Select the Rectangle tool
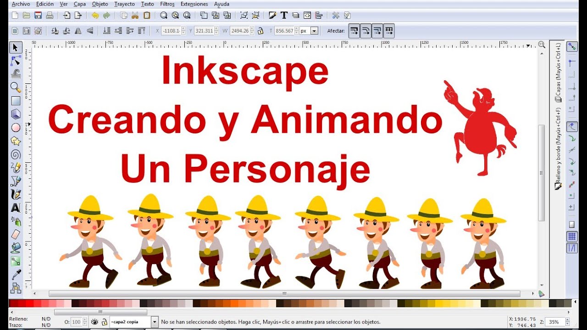The height and width of the screenshot is (330, 587). tap(16, 101)
